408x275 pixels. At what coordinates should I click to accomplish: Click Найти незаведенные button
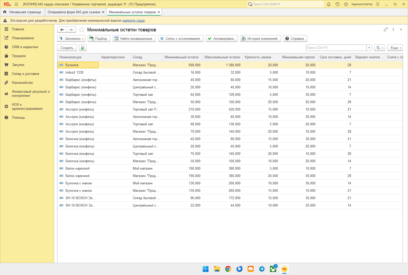pyautogui.click(x=134, y=38)
